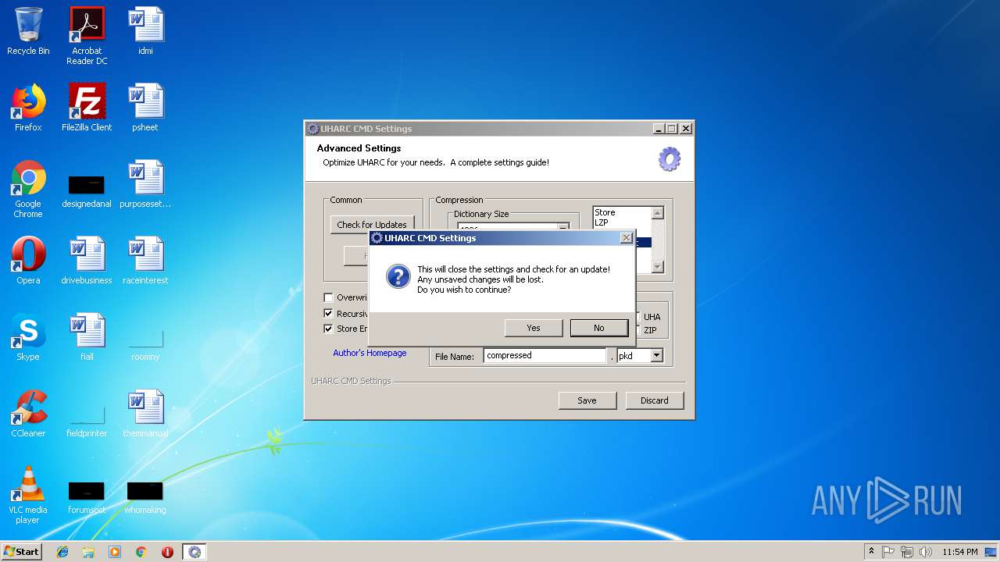This screenshot has height=562, width=1000.
Task: Open Author's Homepage link
Action: 370,353
